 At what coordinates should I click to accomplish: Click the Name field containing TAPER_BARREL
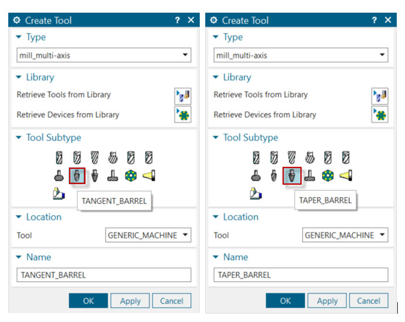[300, 275]
